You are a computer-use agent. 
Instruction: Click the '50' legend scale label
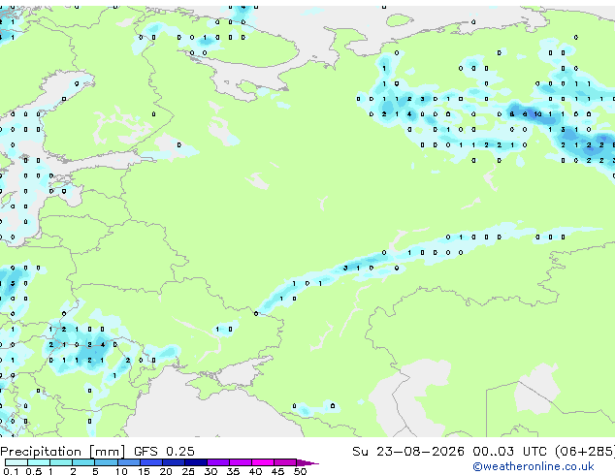[300, 471]
